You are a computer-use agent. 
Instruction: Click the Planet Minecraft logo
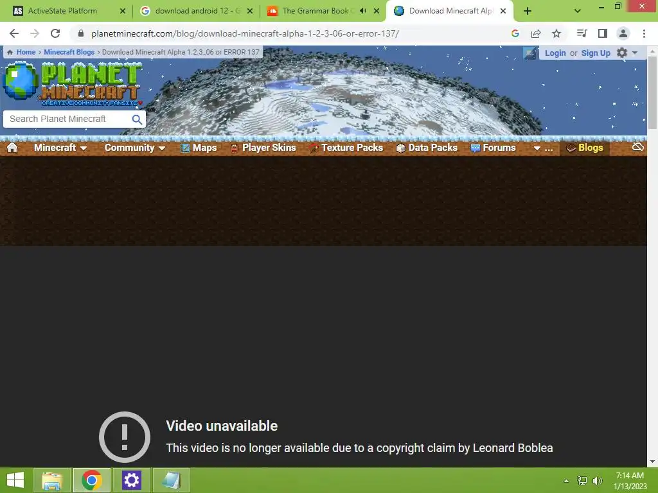(x=72, y=83)
